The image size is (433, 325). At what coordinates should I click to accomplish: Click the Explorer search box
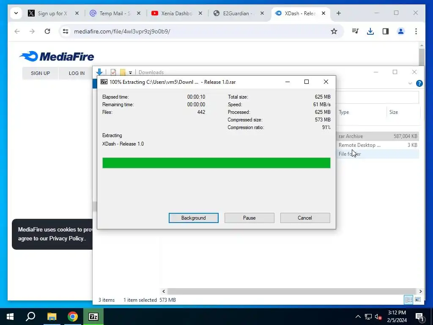378,97
